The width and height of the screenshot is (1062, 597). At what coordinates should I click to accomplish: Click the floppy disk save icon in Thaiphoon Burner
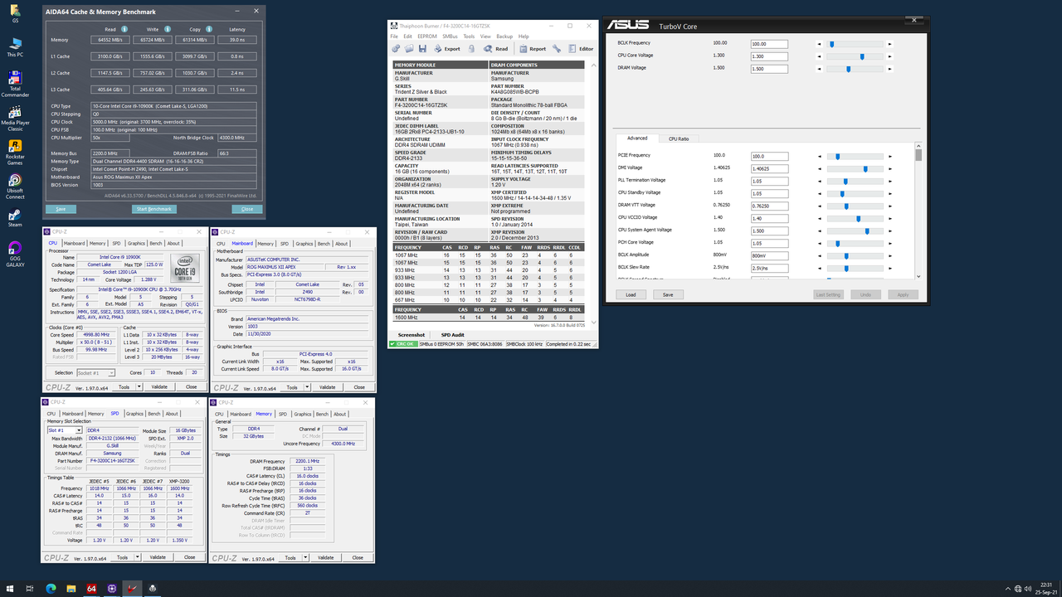coord(422,49)
